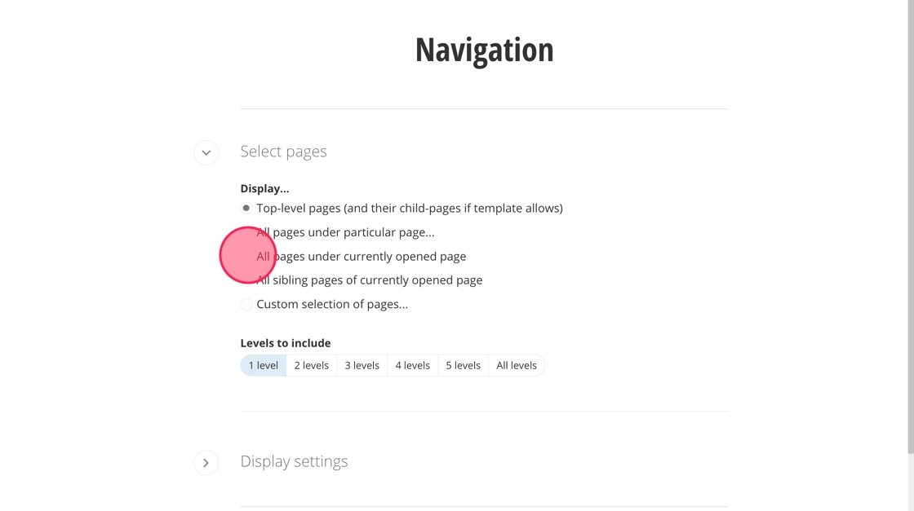Switch levels to include to 3 levels
Screen dimensions: 914x511
click(x=362, y=366)
